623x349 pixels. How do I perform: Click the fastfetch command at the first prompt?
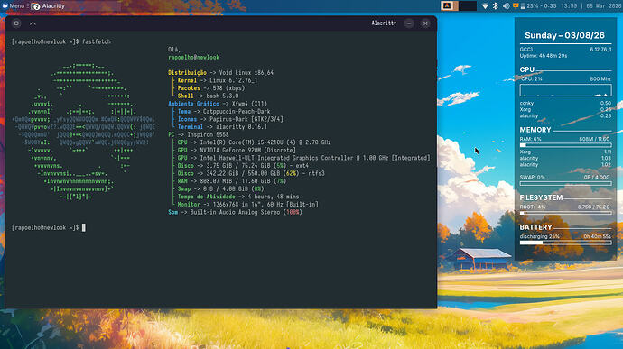pos(96,41)
